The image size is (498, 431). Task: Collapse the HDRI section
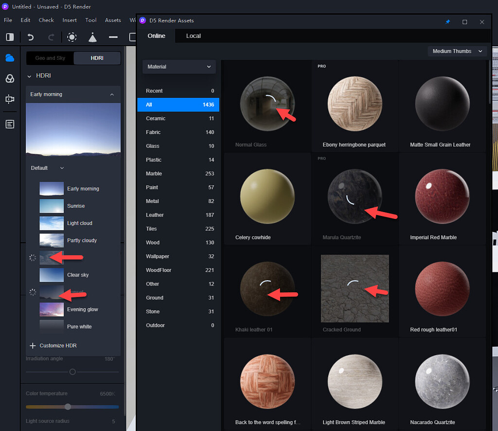click(x=29, y=76)
